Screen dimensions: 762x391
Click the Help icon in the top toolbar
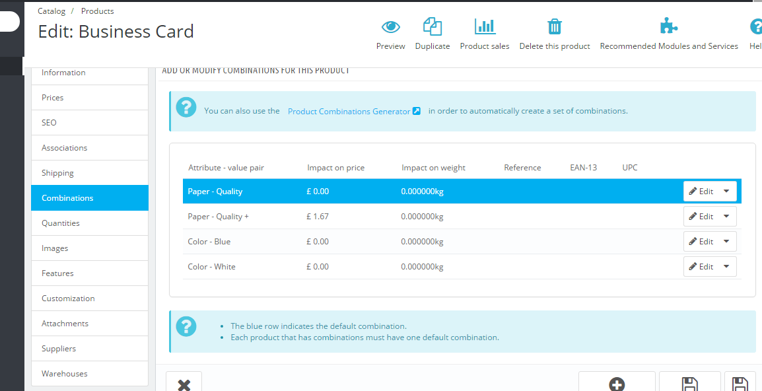click(x=756, y=26)
